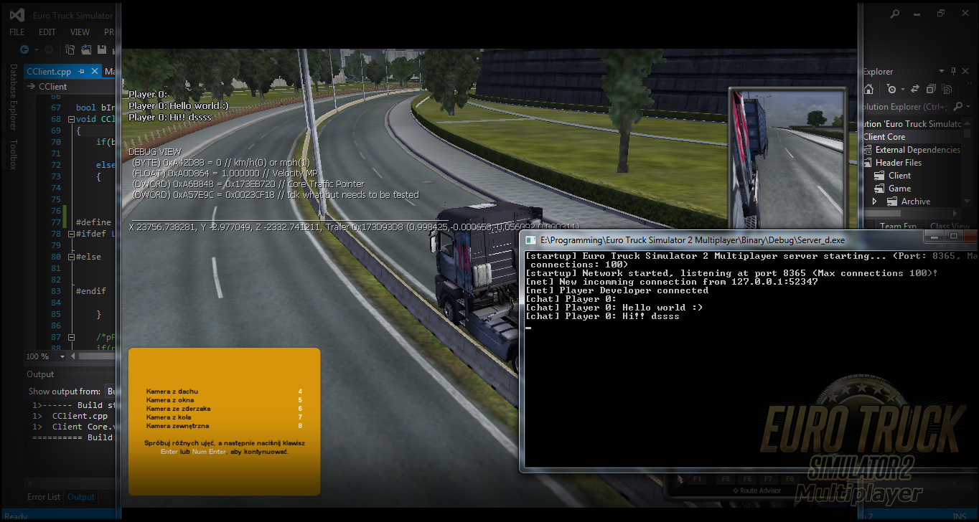Open the Class View tab

click(x=950, y=227)
